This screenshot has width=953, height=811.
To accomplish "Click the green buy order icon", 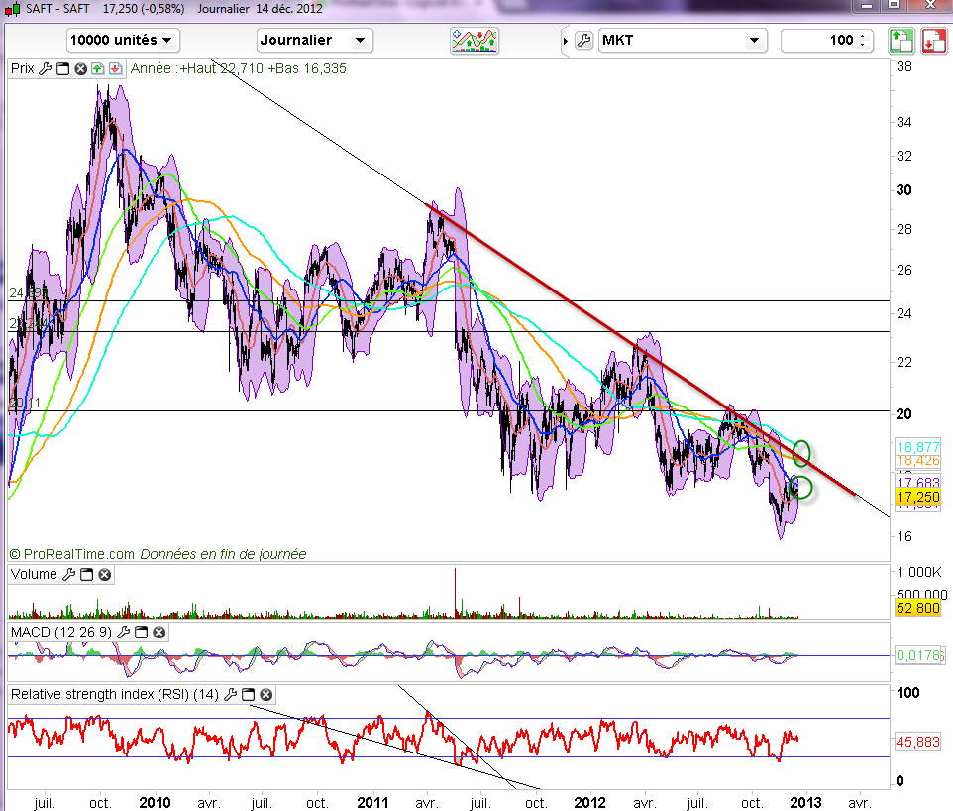I will pyautogui.click(x=900, y=41).
